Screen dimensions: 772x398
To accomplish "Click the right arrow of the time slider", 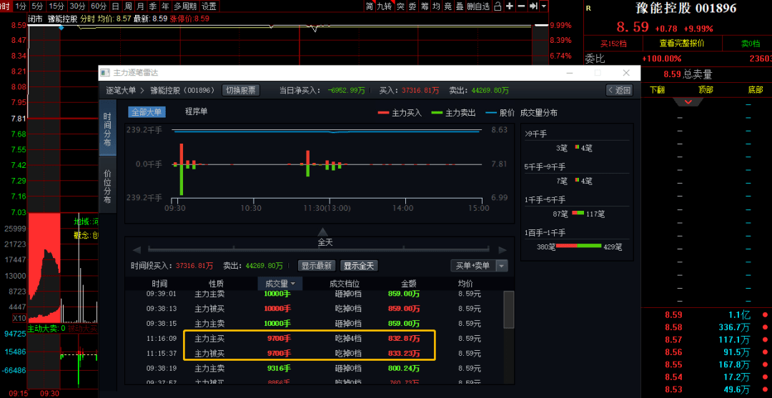I will [x=503, y=249].
